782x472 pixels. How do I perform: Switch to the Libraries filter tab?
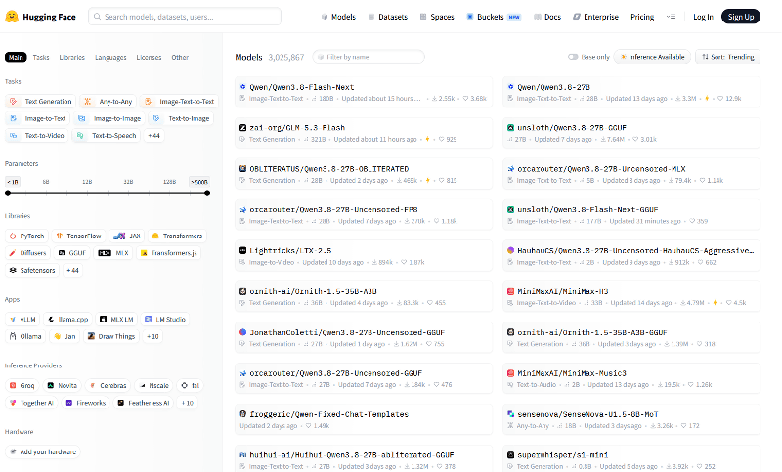pos(71,57)
